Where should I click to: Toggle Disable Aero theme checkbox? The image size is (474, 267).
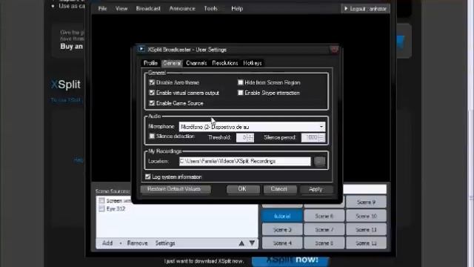coord(152,82)
